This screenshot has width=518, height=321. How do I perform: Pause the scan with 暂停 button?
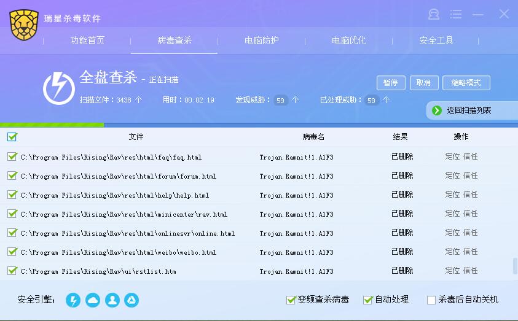pyautogui.click(x=391, y=82)
